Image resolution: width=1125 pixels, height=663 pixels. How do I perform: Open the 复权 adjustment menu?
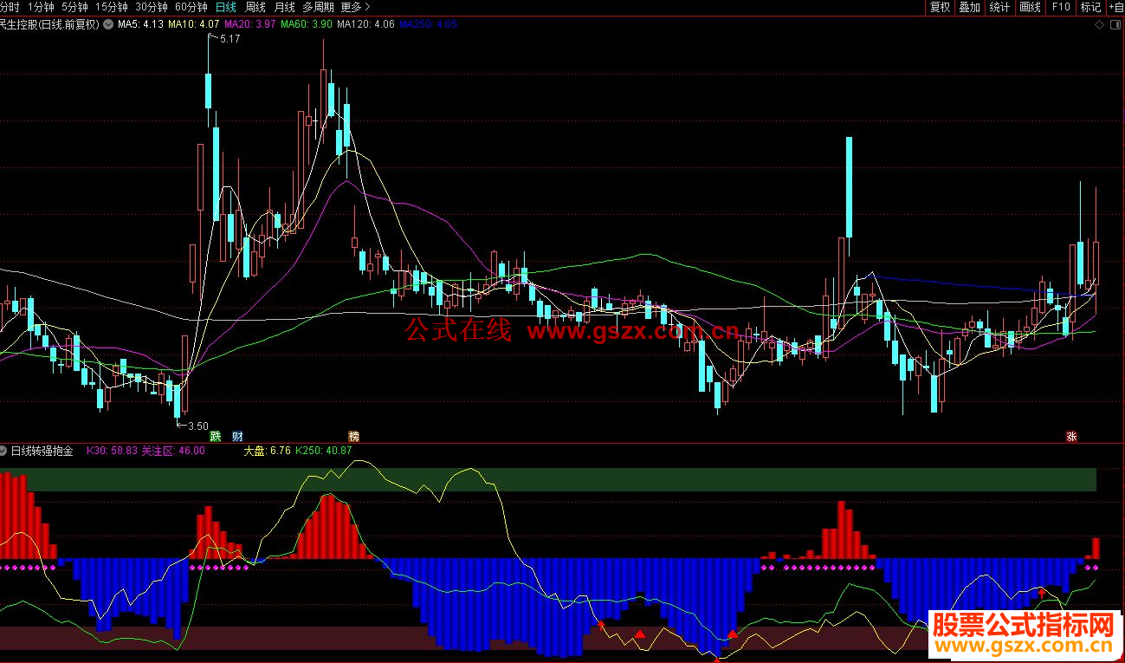click(940, 7)
